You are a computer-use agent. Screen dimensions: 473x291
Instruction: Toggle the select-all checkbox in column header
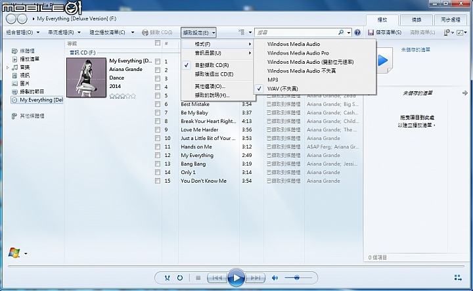tap(158, 43)
